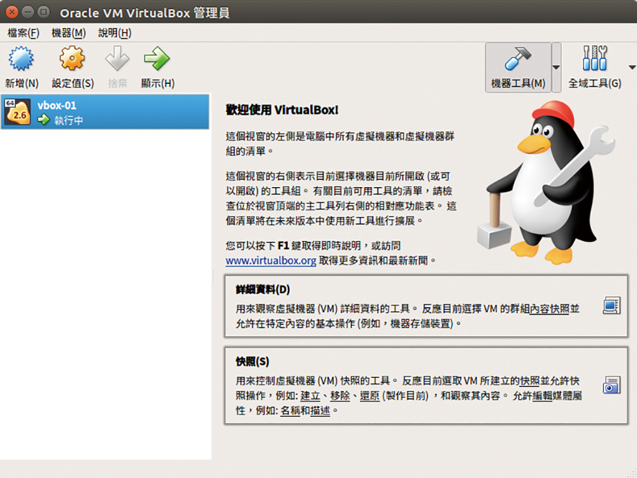Select Machine Tools (機器工具) hammer button
The height and width of the screenshot is (478, 637).
pyautogui.click(x=518, y=67)
